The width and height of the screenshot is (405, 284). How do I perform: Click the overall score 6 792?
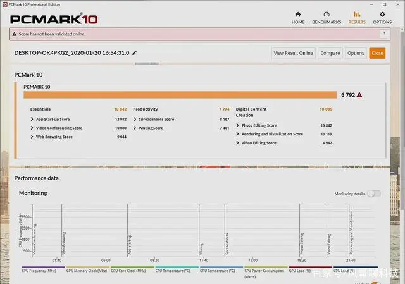click(x=348, y=95)
